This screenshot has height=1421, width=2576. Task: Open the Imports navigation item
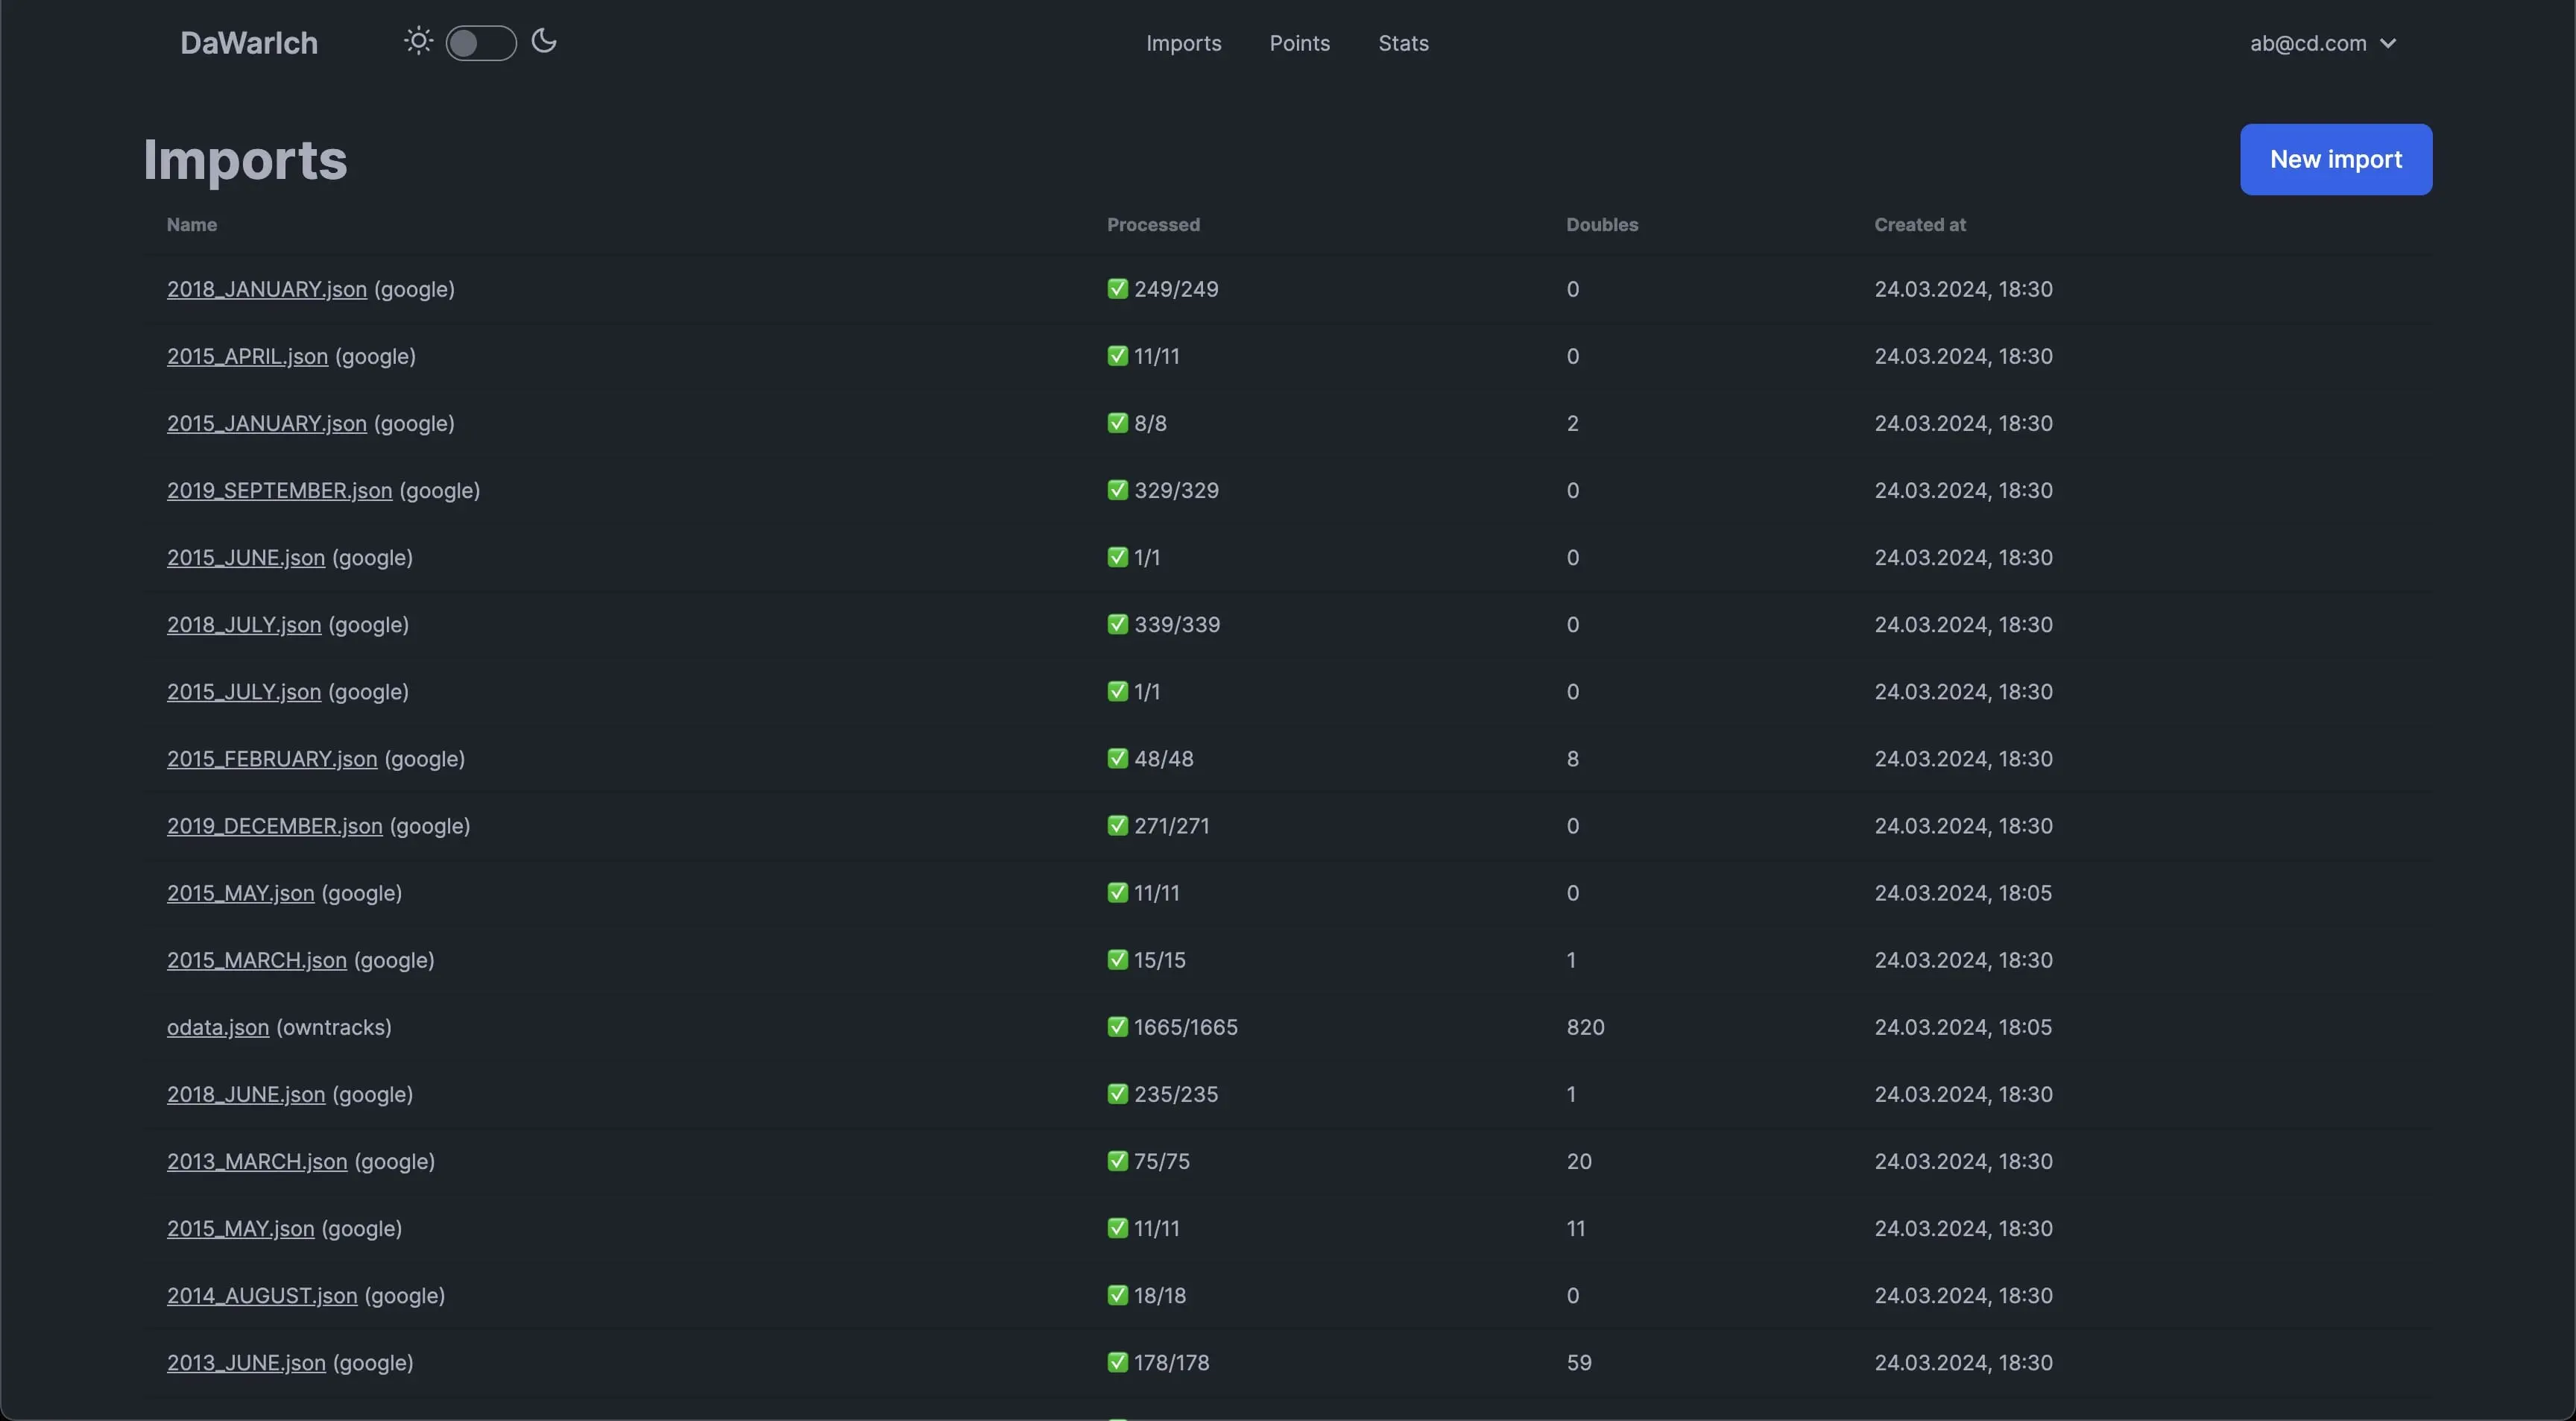pyautogui.click(x=1183, y=43)
